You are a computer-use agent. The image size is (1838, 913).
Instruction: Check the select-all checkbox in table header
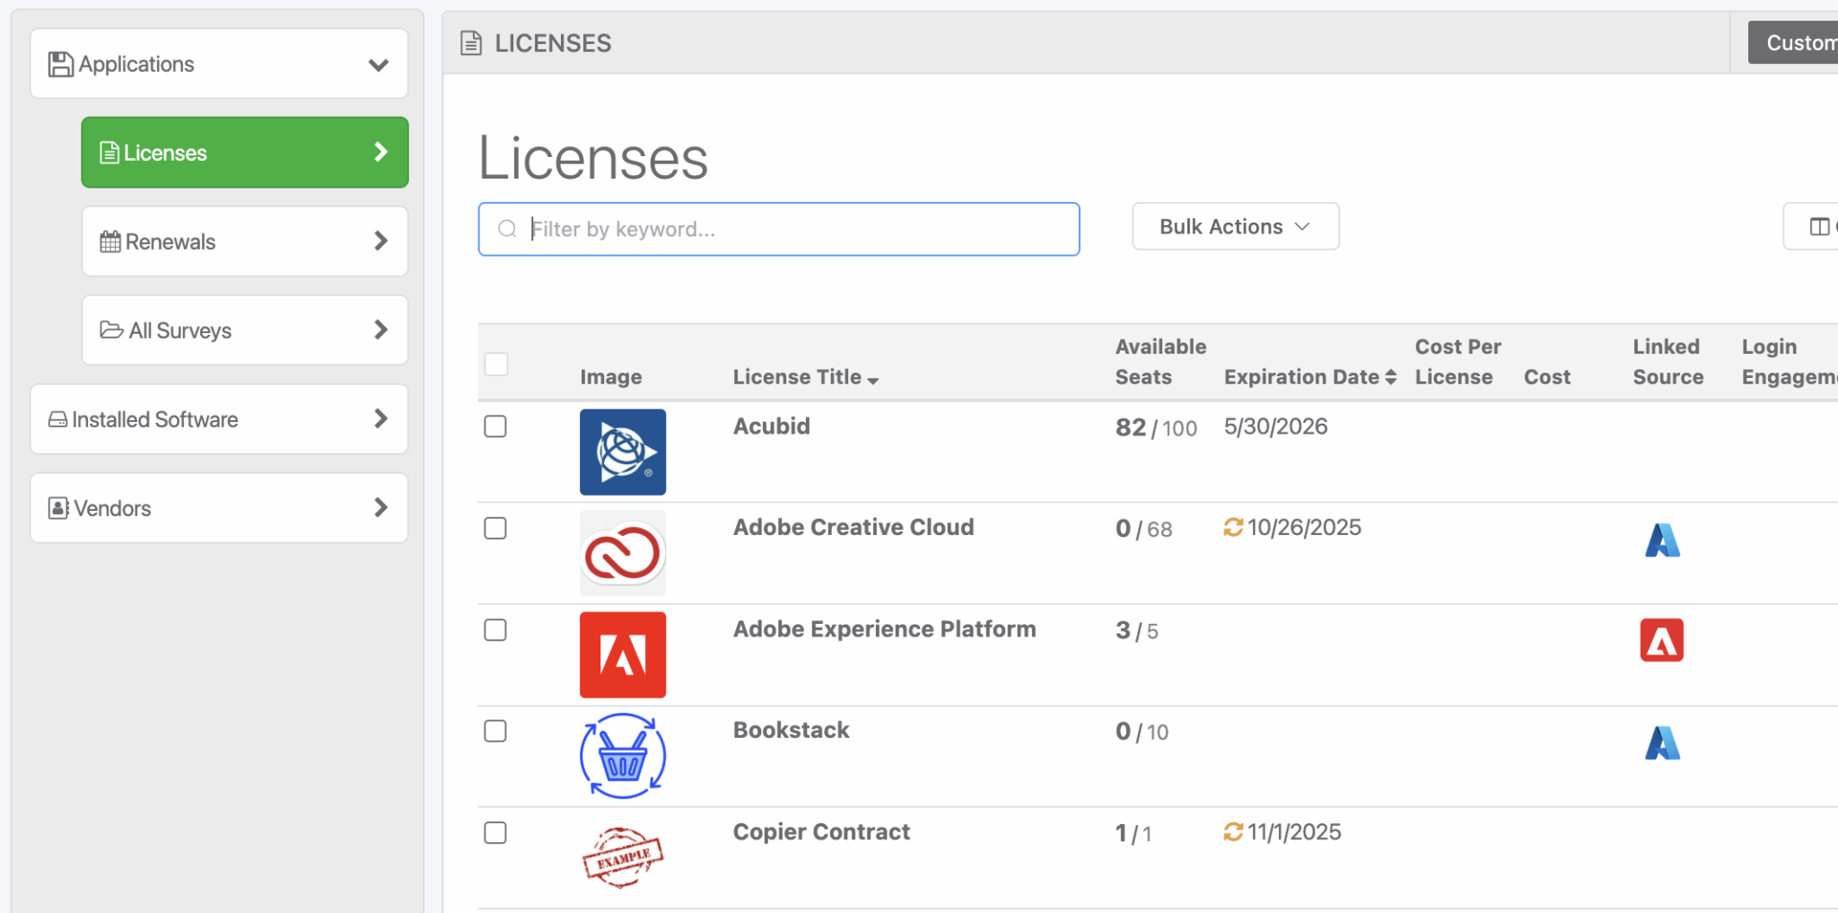point(495,364)
